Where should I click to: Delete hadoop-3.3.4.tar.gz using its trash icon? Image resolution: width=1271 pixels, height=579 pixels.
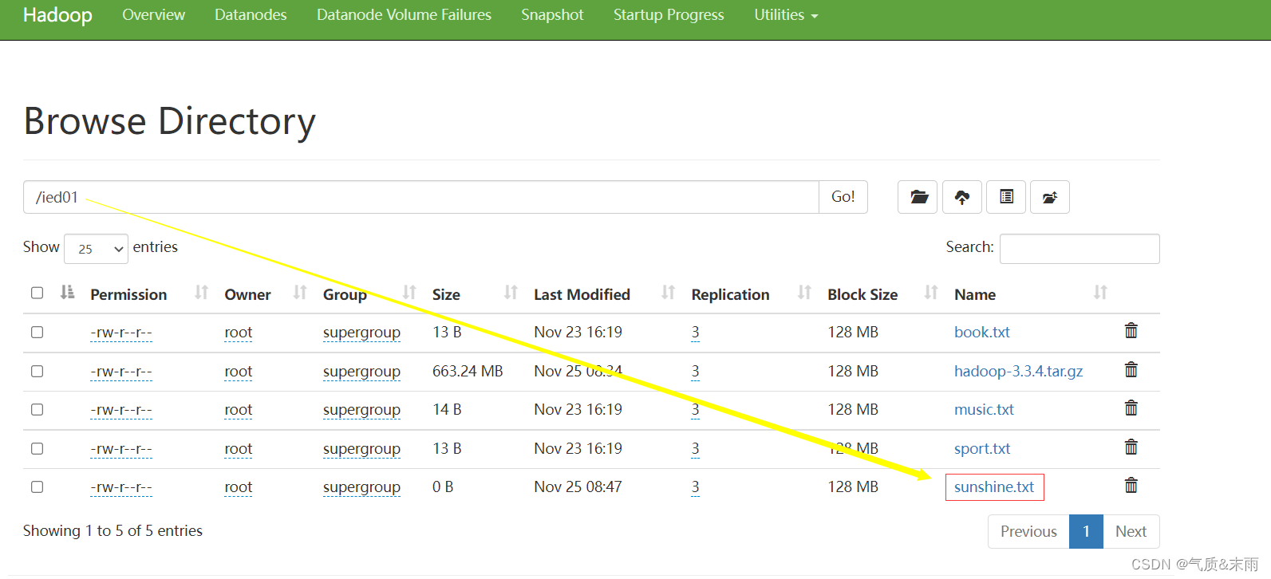1131,370
